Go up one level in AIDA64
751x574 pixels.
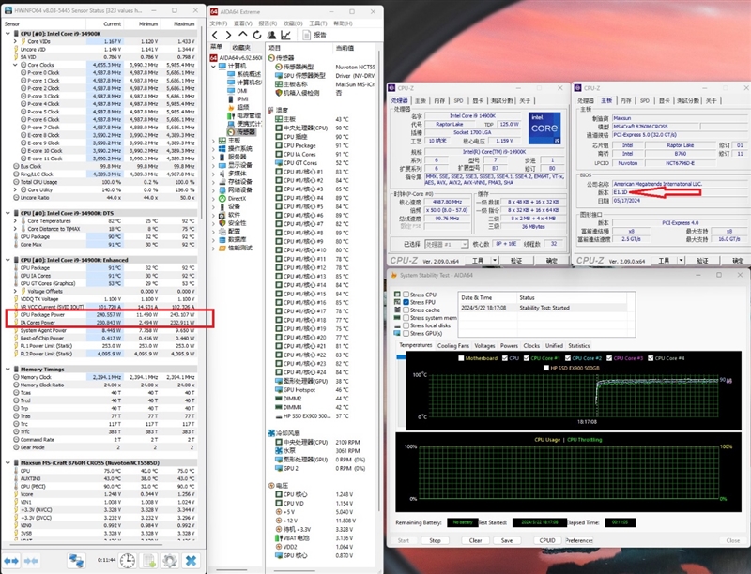[x=243, y=35]
